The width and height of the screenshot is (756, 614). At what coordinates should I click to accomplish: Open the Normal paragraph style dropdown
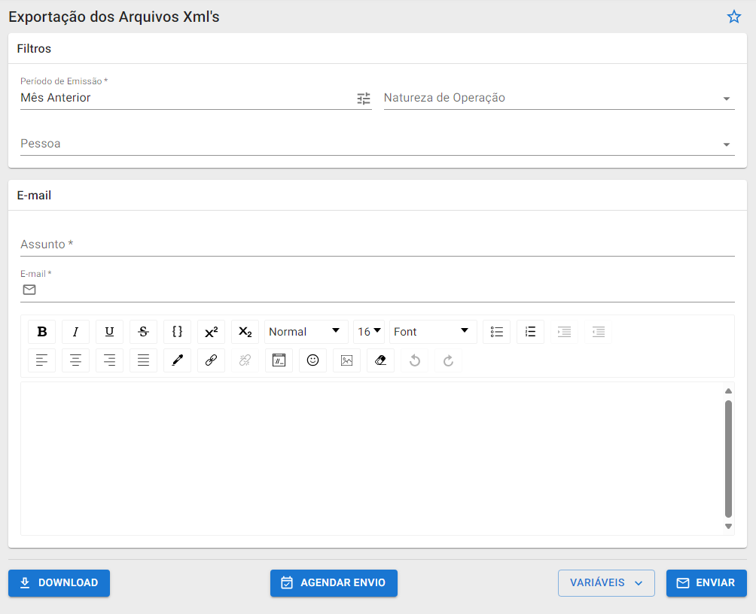tap(306, 332)
